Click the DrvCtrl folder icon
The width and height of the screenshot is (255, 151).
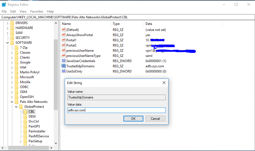point(25,121)
